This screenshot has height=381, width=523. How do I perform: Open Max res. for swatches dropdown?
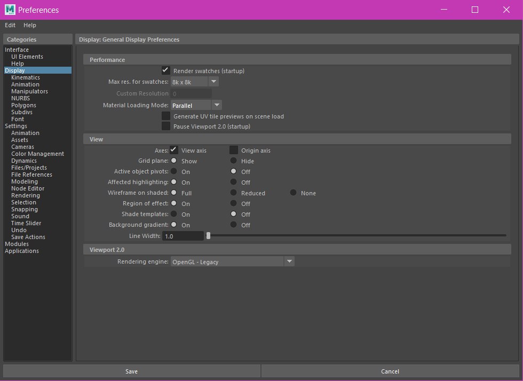195,82
